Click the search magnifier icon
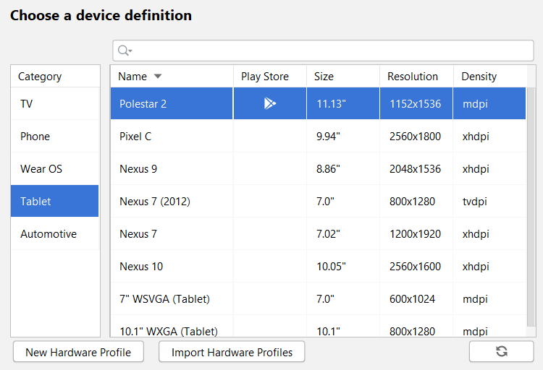This screenshot has height=370, width=543. [x=124, y=51]
